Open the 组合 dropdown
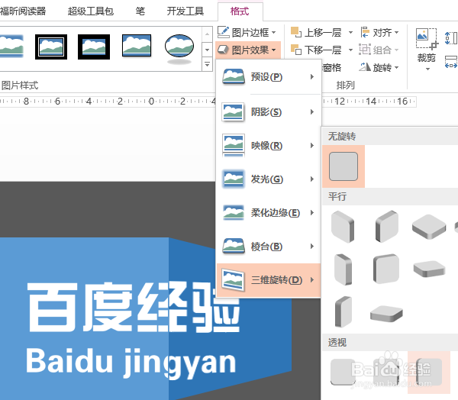 point(379,50)
